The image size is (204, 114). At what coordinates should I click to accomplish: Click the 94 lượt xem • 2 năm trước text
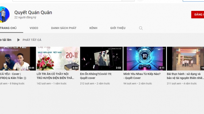coord(138,83)
